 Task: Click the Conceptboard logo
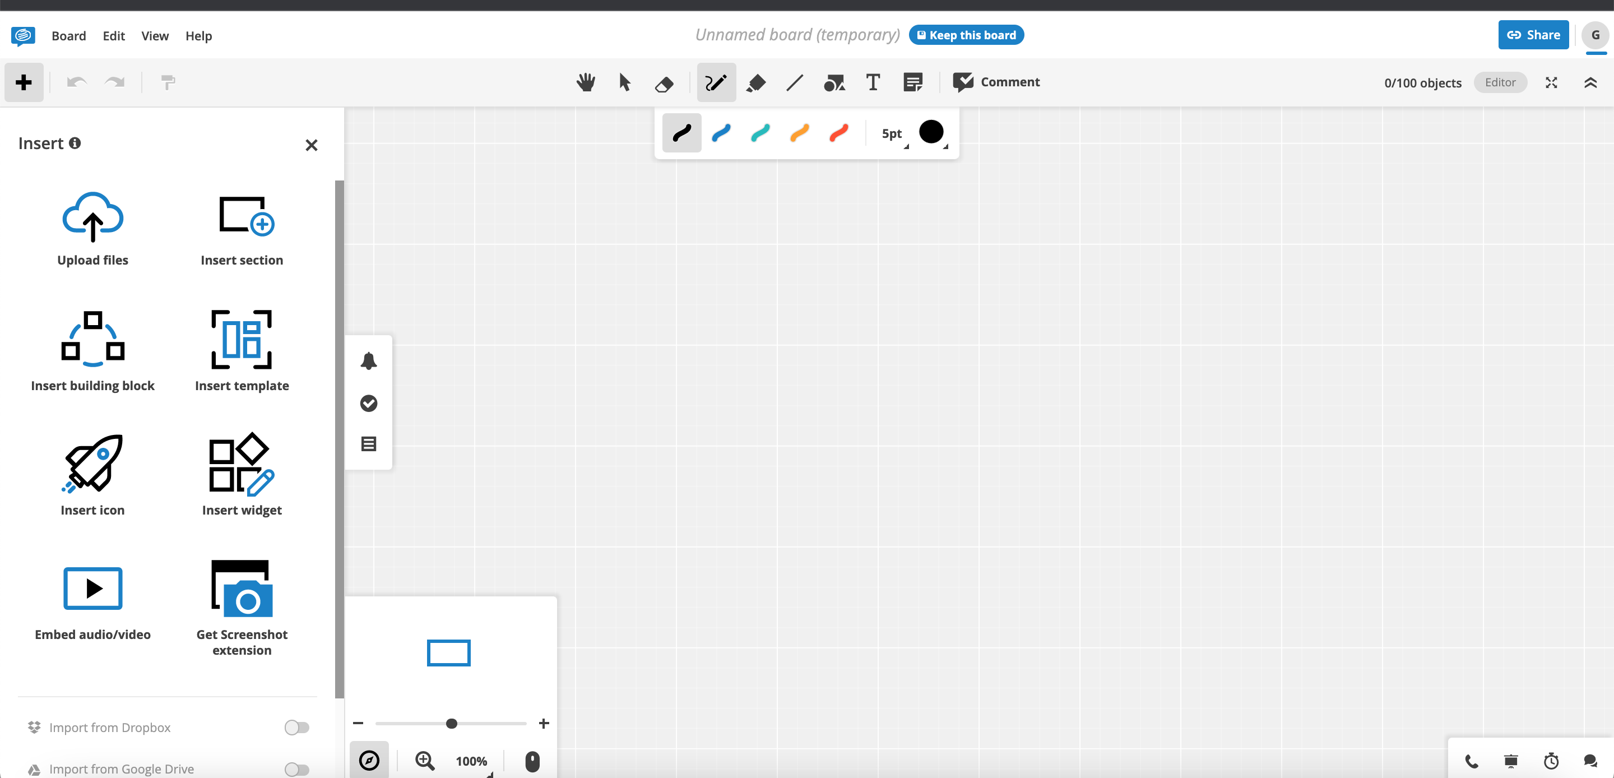(23, 36)
